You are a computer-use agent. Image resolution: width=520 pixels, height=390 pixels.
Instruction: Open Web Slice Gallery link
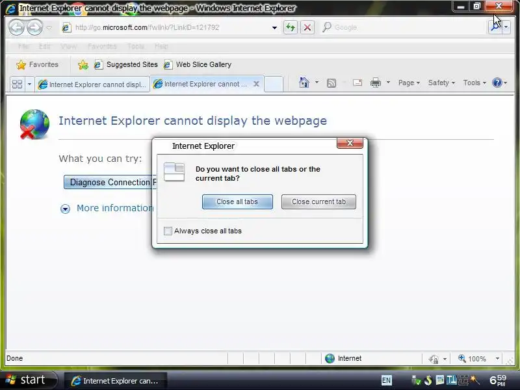click(x=198, y=64)
